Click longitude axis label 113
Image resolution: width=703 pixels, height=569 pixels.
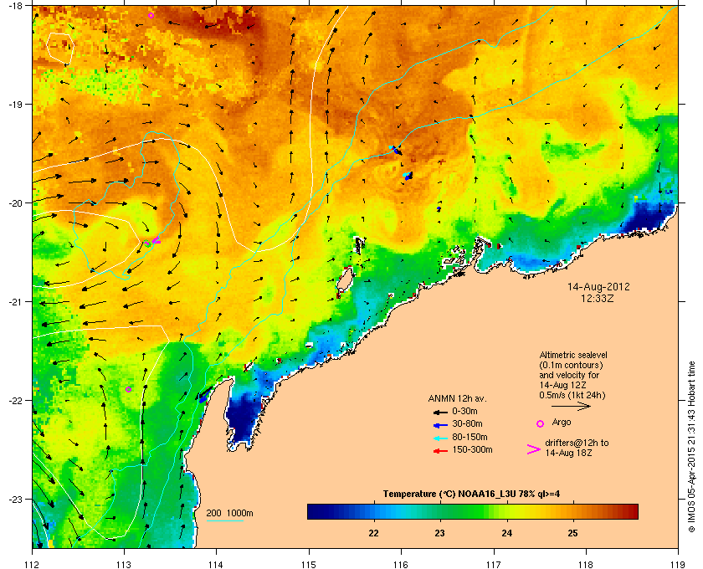click(x=124, y=564)
